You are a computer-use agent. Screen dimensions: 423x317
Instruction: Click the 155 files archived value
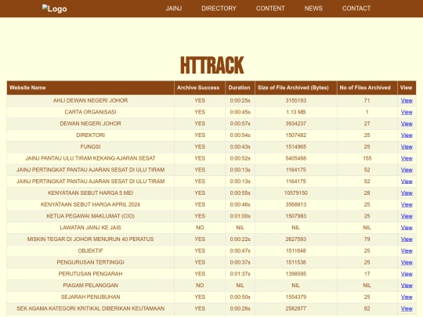coord(367,158)
